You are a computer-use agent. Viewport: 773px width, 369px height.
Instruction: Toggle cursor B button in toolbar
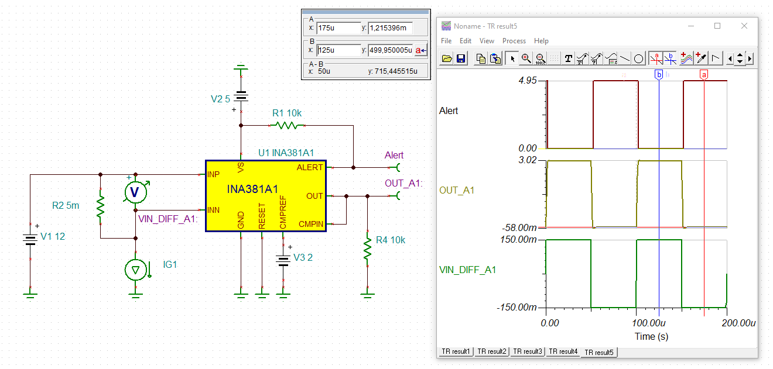[670, 58]
